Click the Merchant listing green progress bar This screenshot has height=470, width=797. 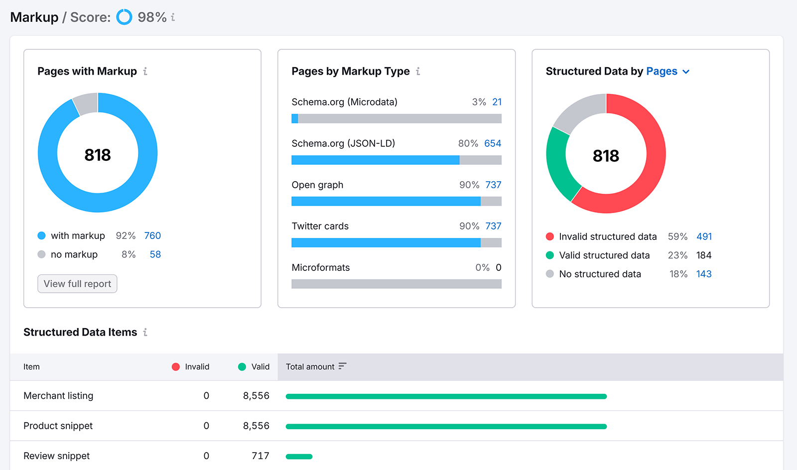(x=446, y=396)
